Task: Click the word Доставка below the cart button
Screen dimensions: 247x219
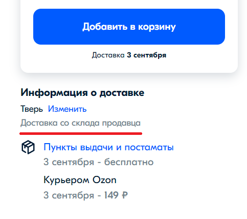Action: [x=108, y=55]
